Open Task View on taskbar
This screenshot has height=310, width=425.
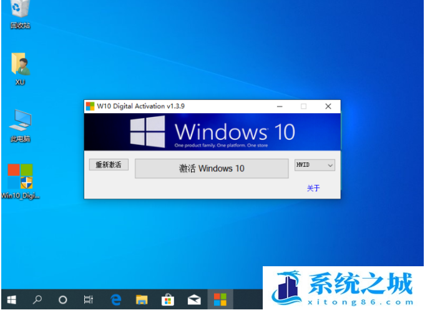tap(89, 299)
